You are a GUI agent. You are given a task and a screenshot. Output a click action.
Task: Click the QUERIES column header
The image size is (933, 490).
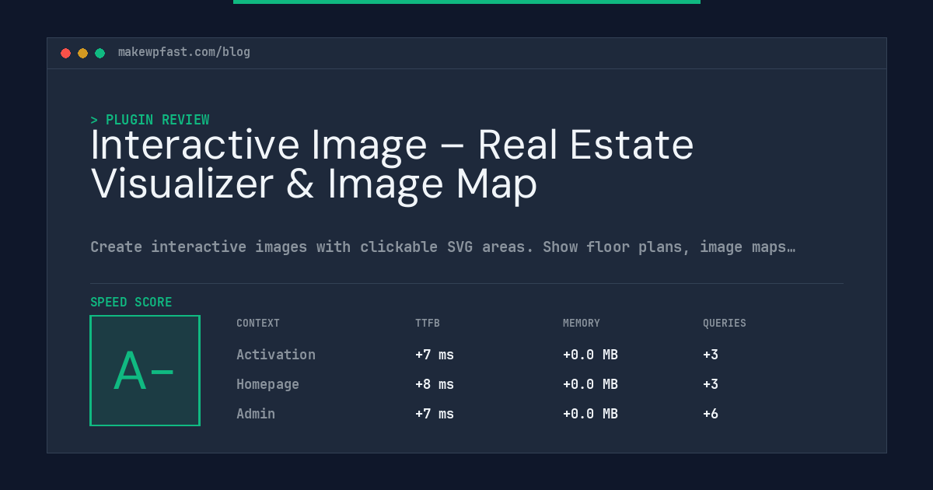coord(725,323)
